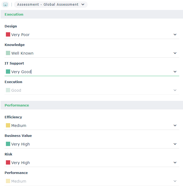Viewport: 183px width, 192px height.
Task: Click the Performance section header
Action: (x=17, y=105)
